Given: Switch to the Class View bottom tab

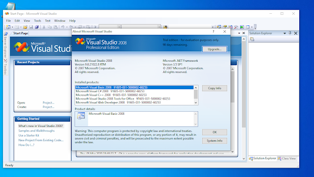Looking at the screenshot, I should click(287, 158).
